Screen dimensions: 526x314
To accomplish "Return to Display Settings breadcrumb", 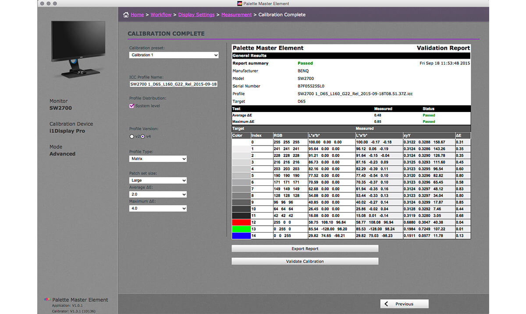I will coord(196,14).
